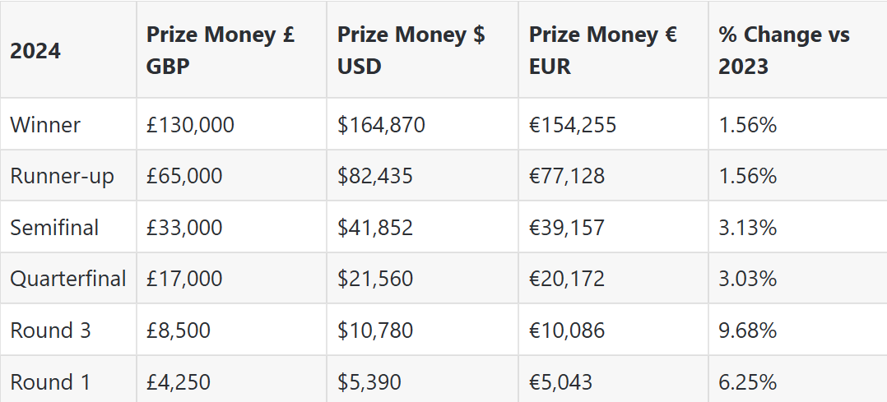
Task: Click the Prize Money € EUR header
Action: (603, 50)
